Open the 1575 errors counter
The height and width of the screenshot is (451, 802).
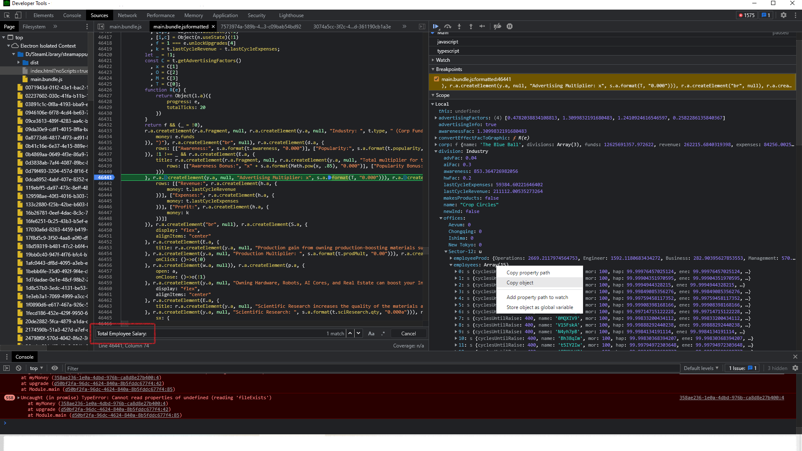[x=747, y=15]
